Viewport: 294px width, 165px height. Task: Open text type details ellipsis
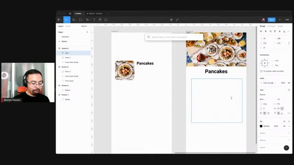[x=289, y=113]
